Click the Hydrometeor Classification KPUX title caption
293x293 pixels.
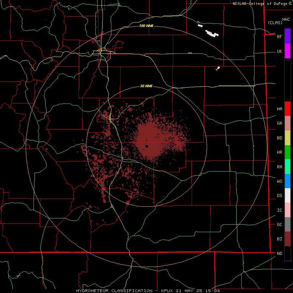[x=148, y=291]
